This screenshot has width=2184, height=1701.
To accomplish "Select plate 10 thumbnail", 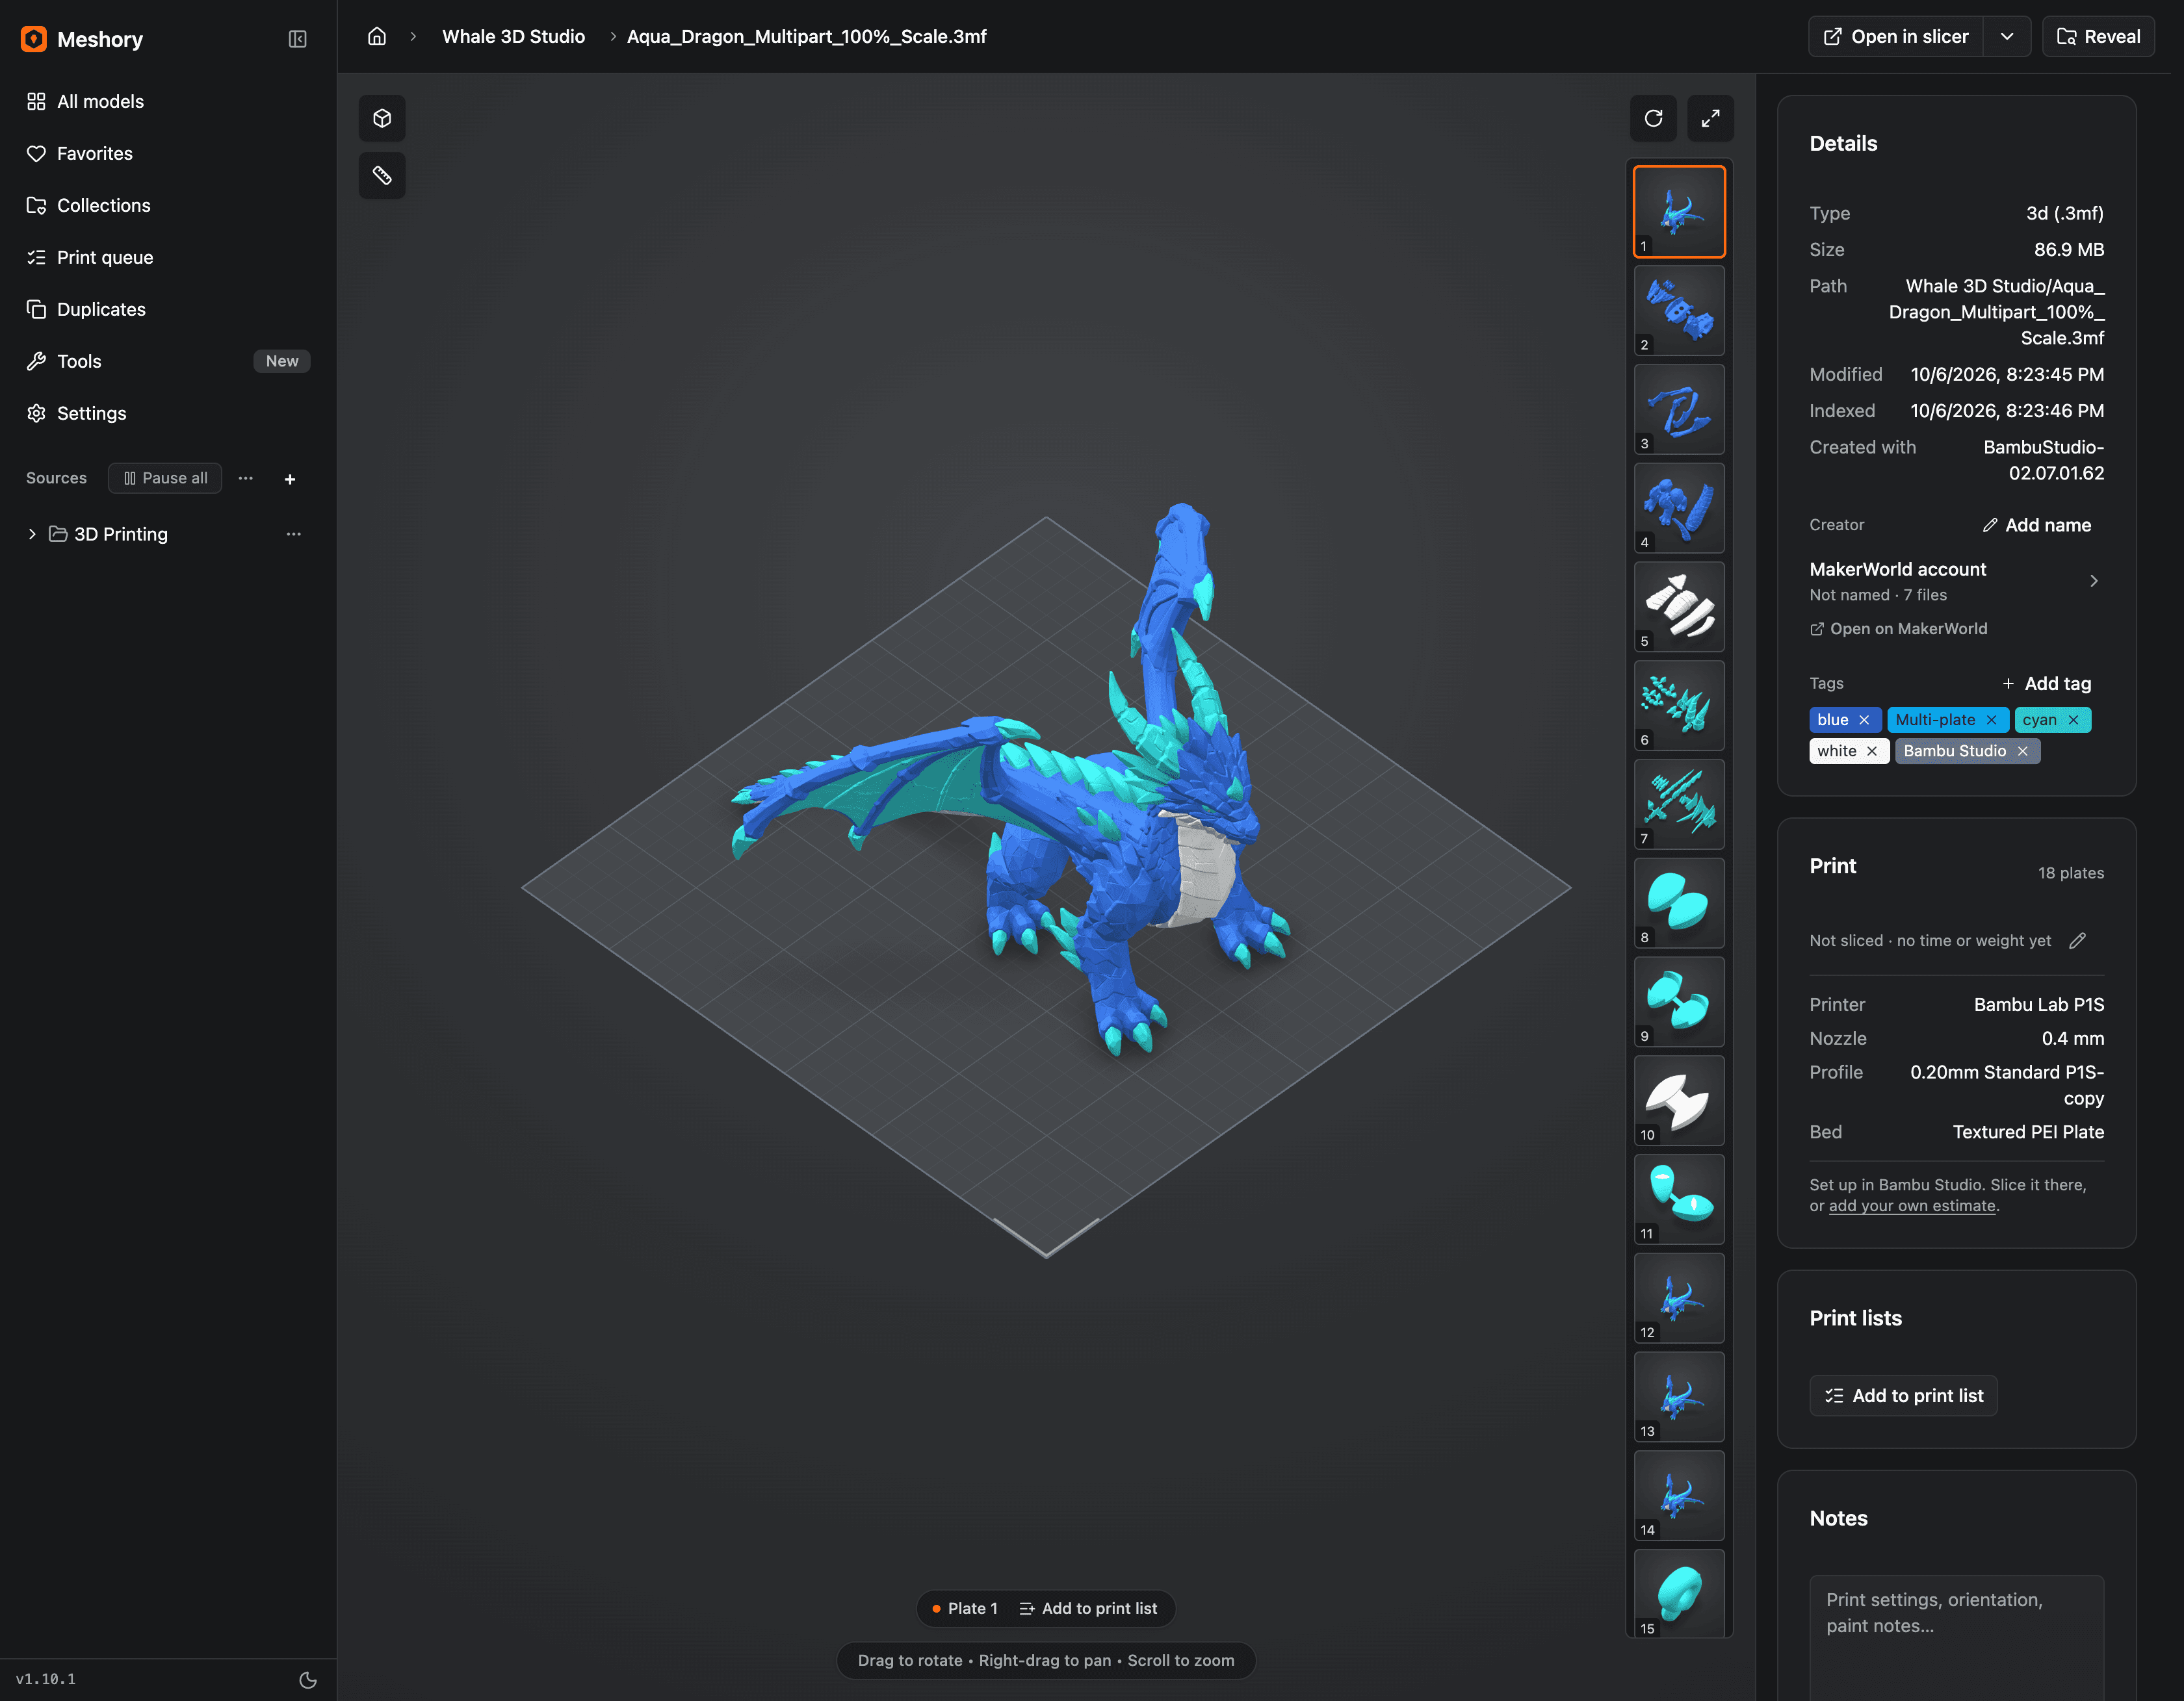I will (1679, 1101).
